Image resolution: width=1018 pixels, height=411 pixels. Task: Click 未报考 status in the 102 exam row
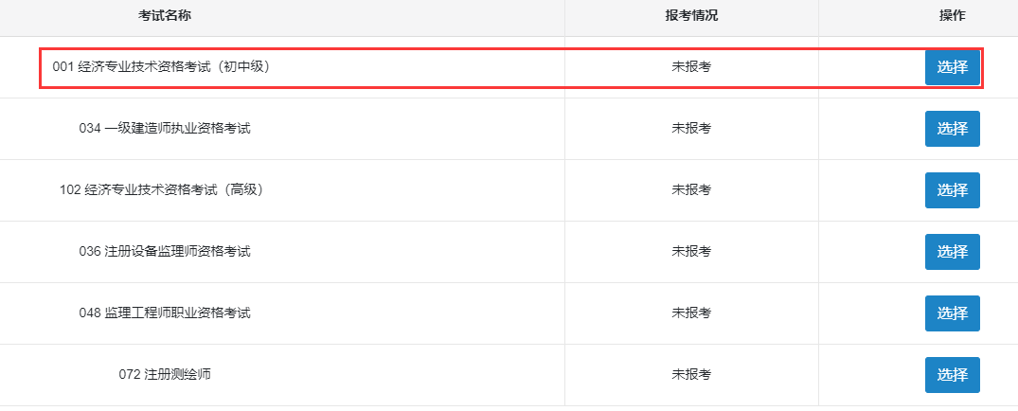tap(691, 190)
